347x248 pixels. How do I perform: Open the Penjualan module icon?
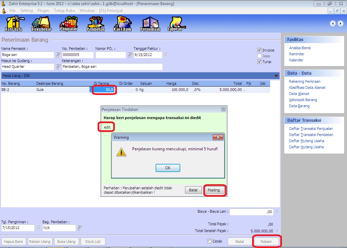(x=68, y=24)
